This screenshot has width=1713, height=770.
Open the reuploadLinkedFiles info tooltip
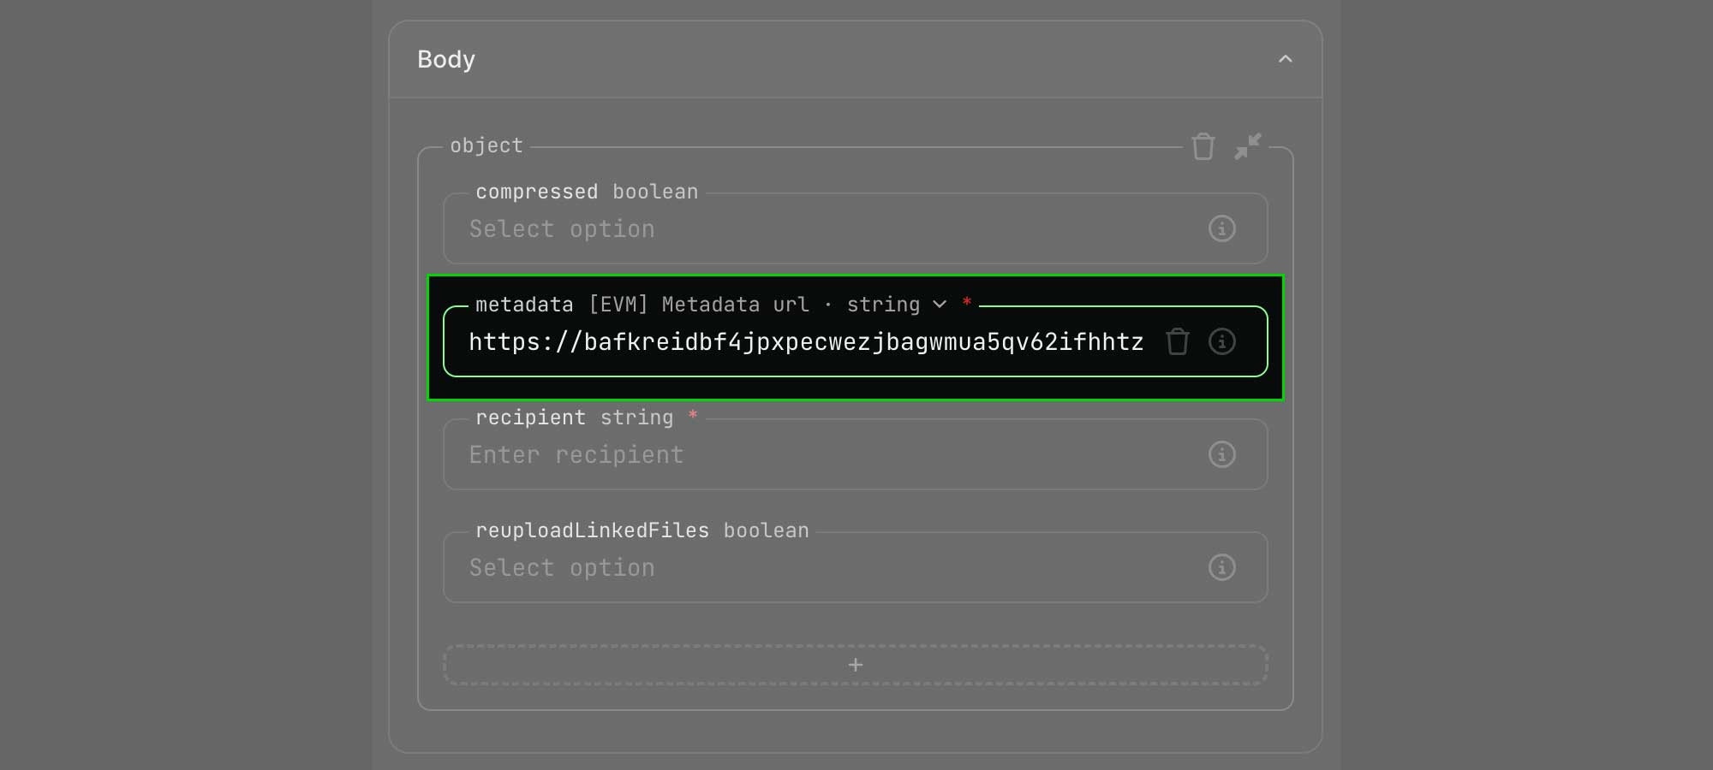point(1222,567)
